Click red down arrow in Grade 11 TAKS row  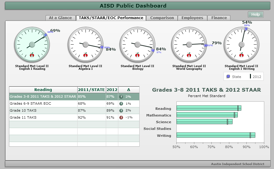click(x=121, y=117)
